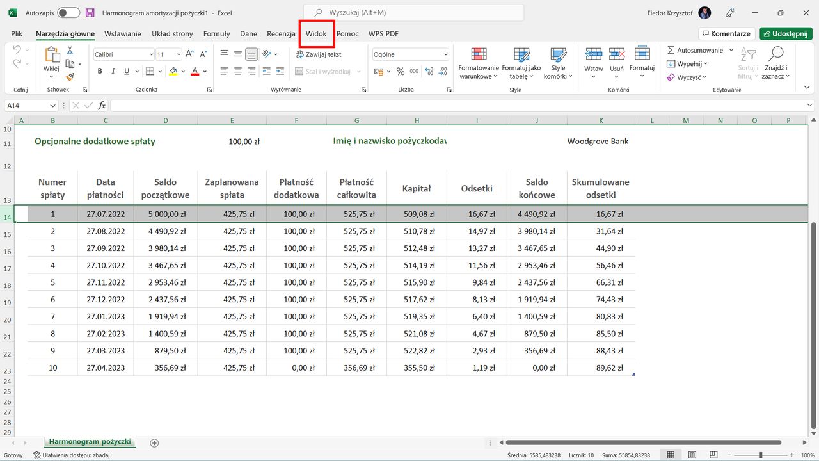The width and height of the screenshot is (819, 461).
Task: Add a new sheet with the plus button
Action: (154, 442)
